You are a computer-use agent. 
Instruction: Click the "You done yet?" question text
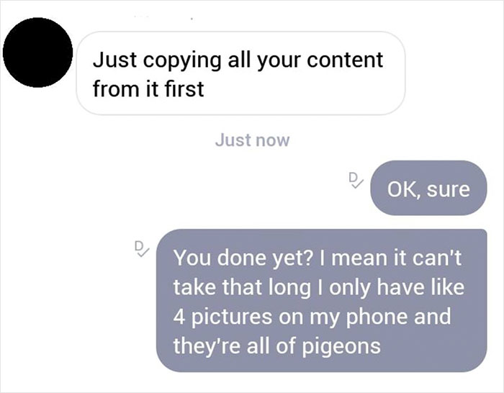(x=229, y=257)
